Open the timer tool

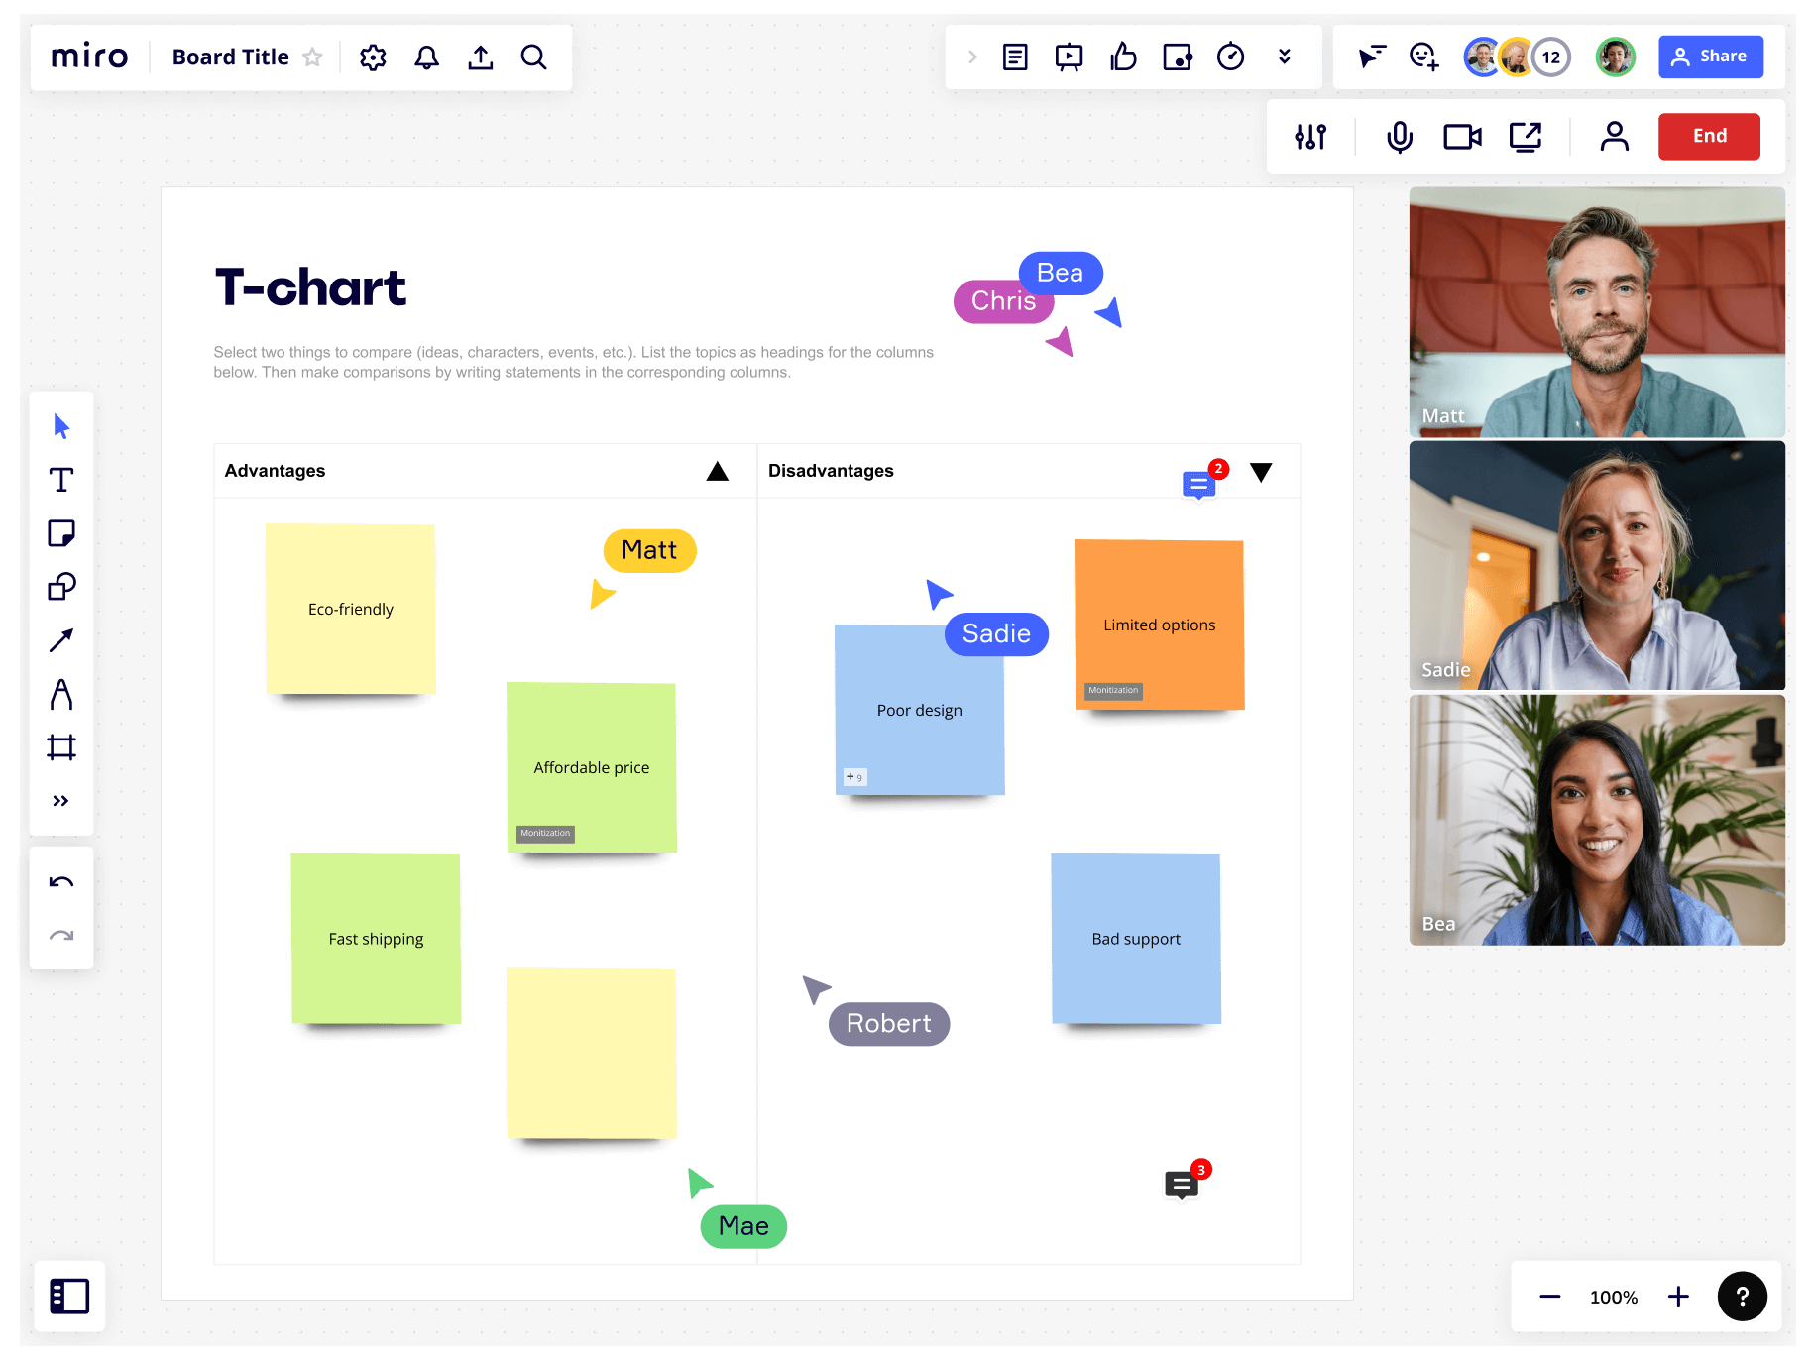click(1230, 57)
